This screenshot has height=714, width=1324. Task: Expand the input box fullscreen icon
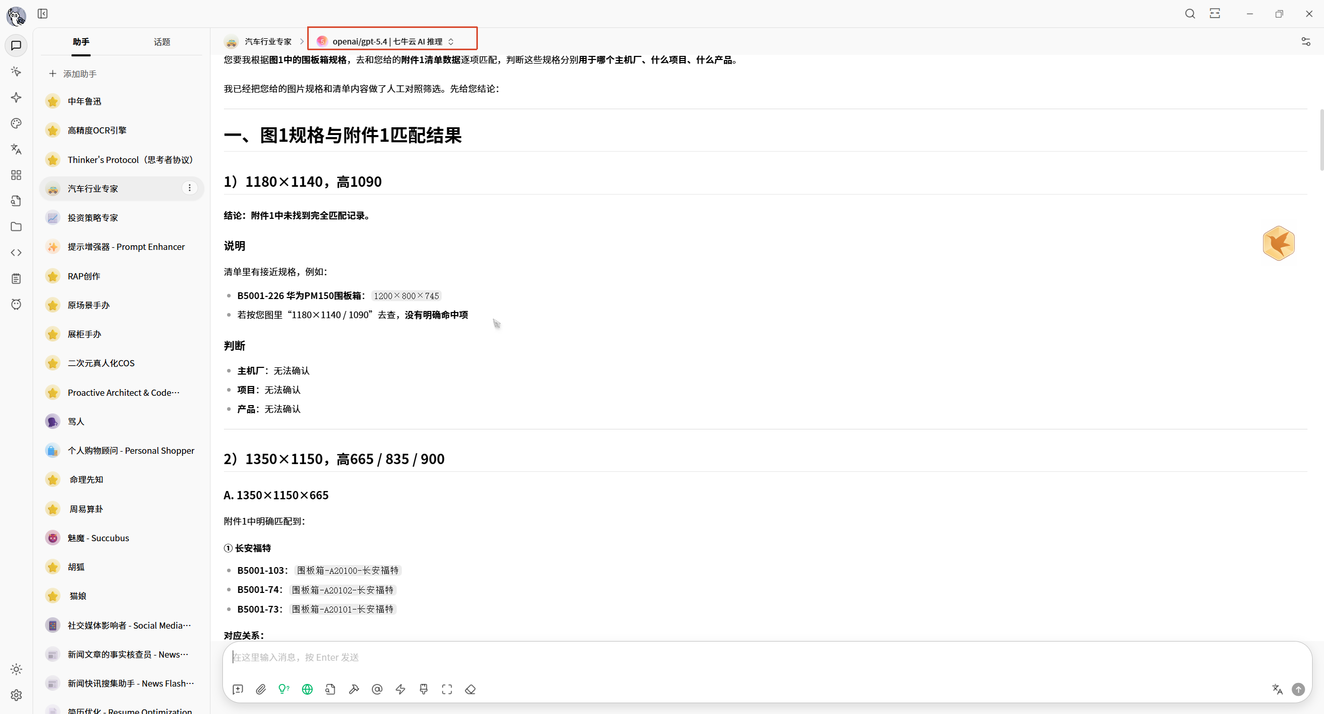[x=447, y=689]
